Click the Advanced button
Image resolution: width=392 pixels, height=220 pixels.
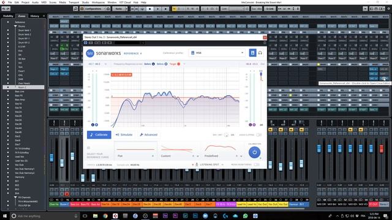click(x=148, y=134)
